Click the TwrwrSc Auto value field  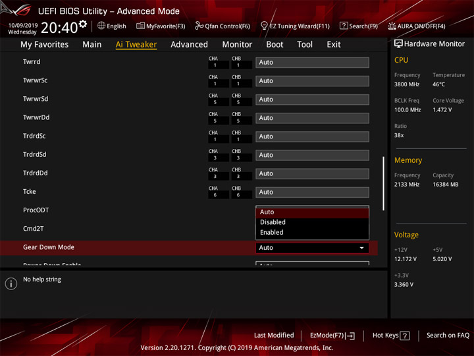point(312,81)
